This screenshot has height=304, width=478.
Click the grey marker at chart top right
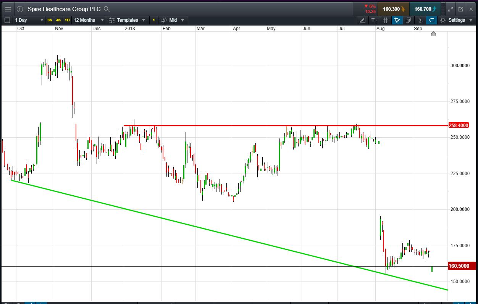[433, 34]
